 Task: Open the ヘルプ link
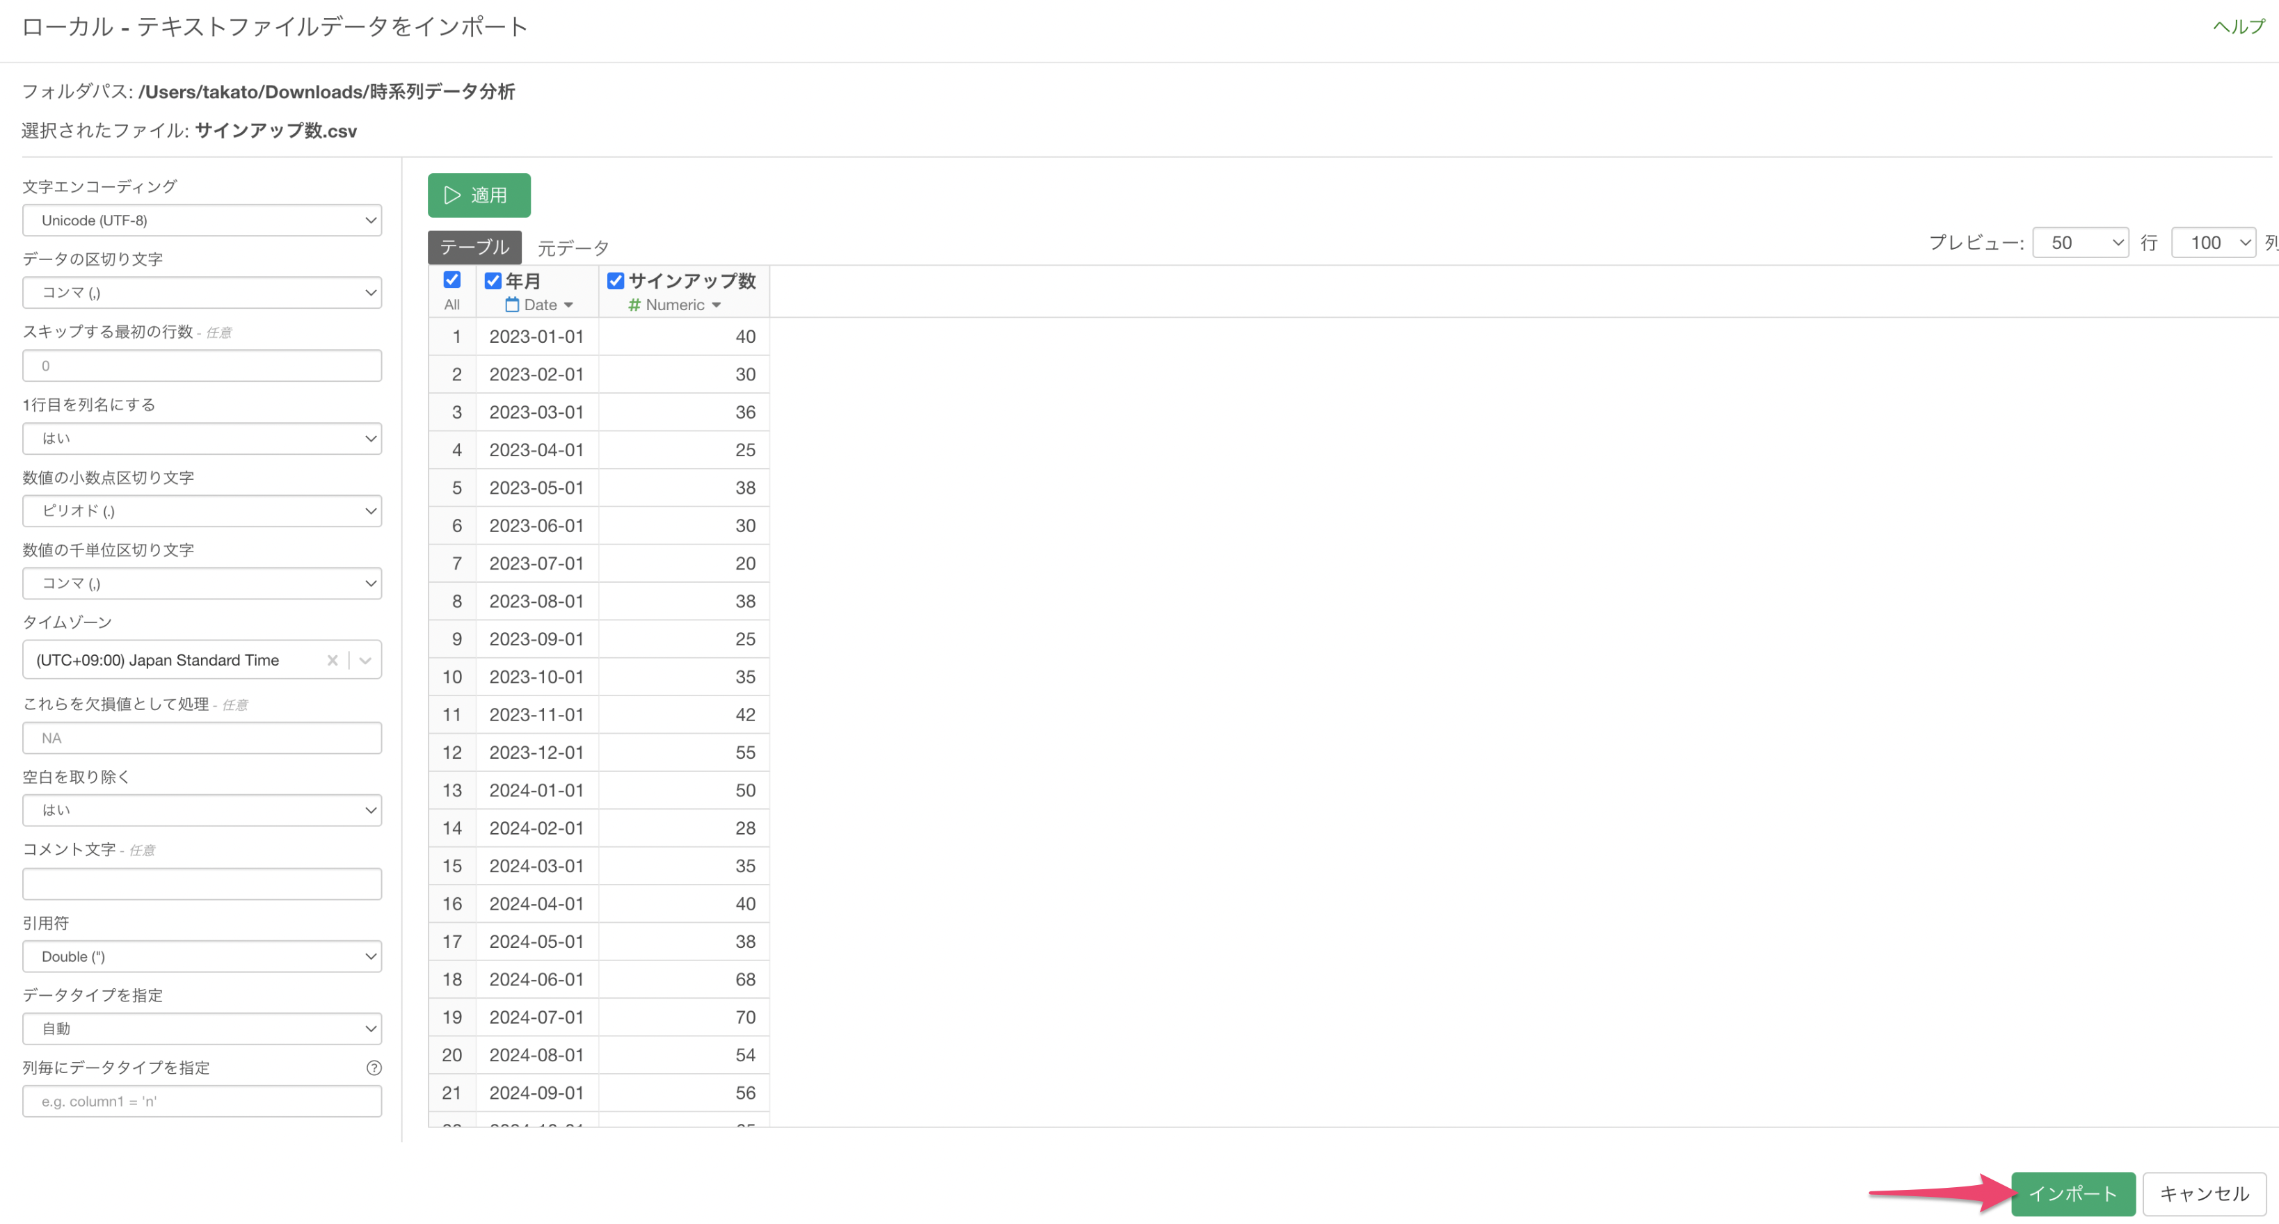pos(2239,26)
